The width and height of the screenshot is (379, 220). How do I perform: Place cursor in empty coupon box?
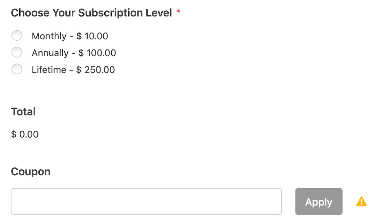pos(146,201)
